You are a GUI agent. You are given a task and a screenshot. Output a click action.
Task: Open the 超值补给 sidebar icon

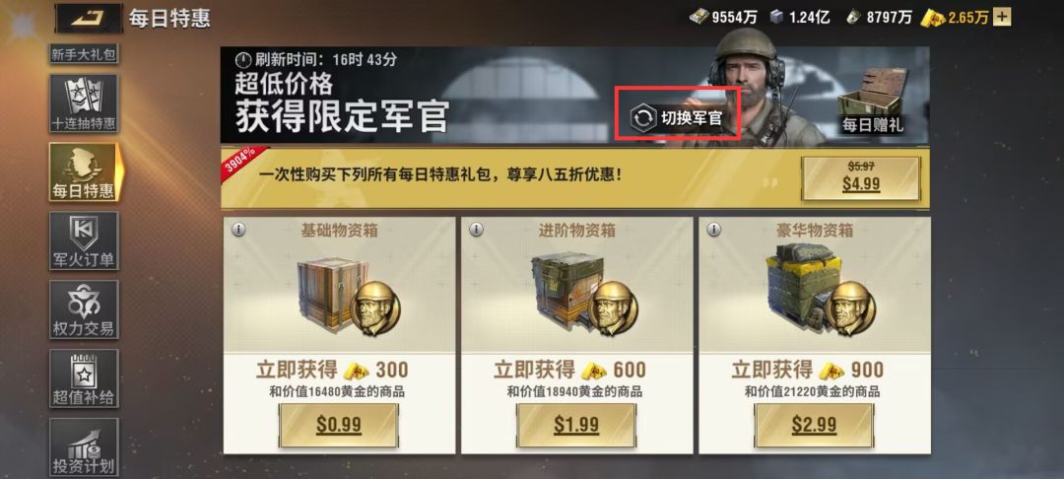tap(84, 378)
